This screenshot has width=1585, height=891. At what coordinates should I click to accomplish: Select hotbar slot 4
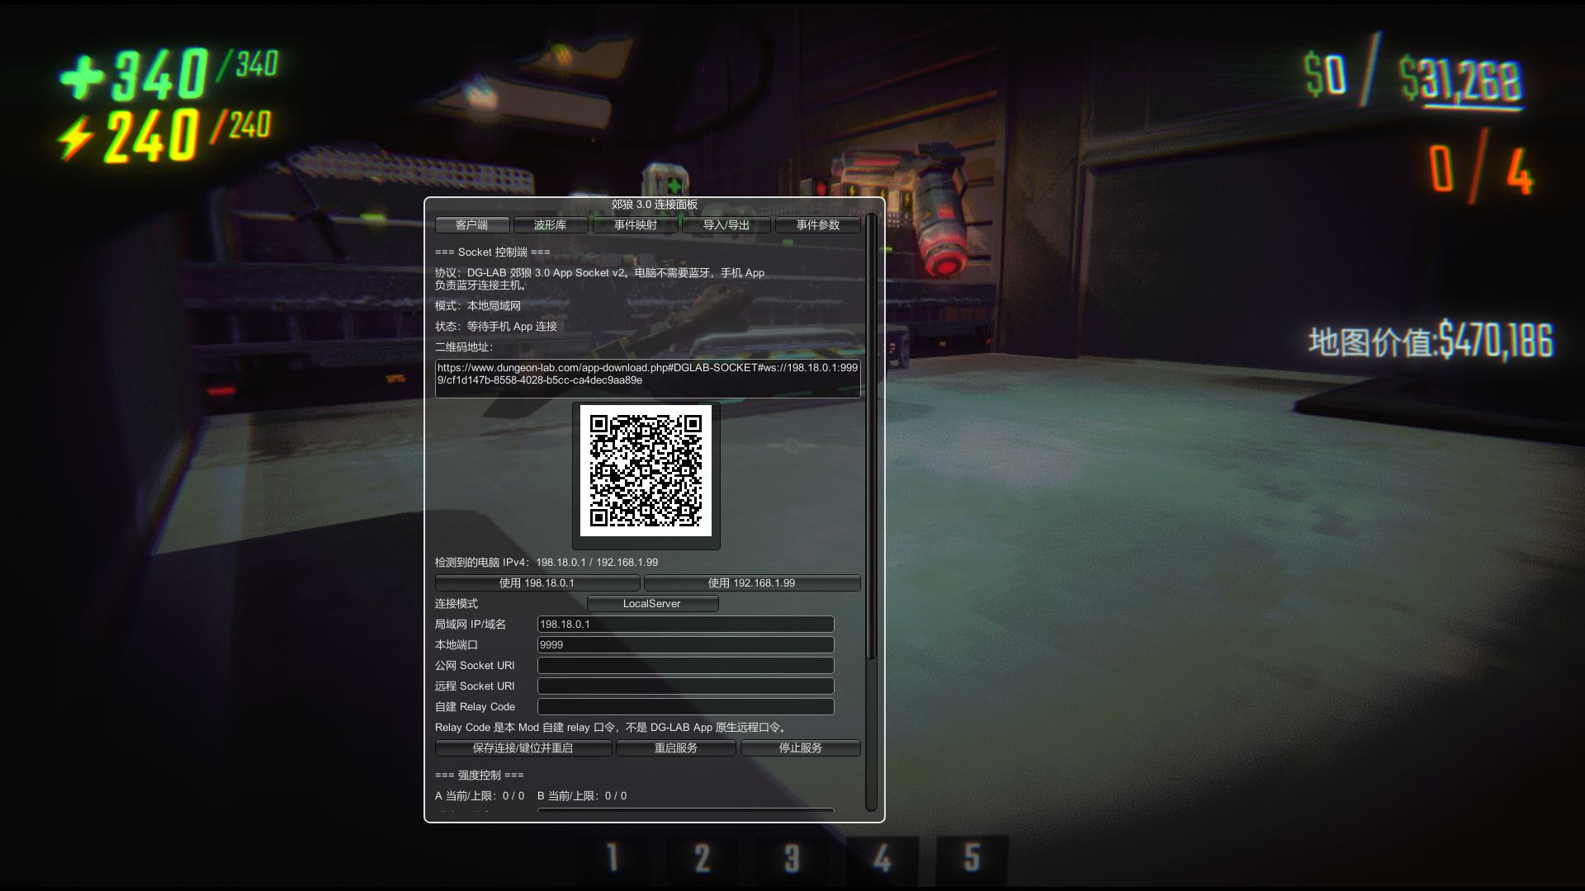pyautogui.click(x=882, y=858)
